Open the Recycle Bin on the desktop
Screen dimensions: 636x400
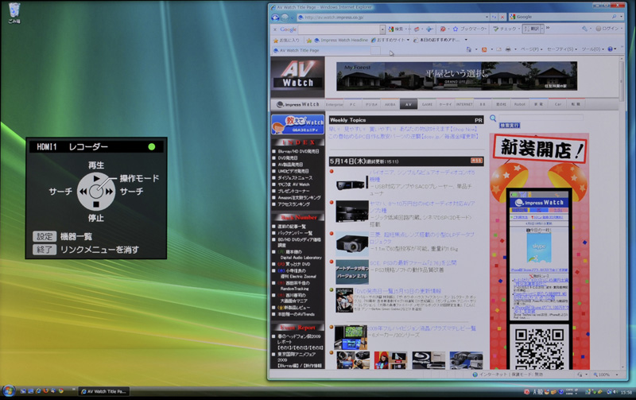tap(14, 12)
